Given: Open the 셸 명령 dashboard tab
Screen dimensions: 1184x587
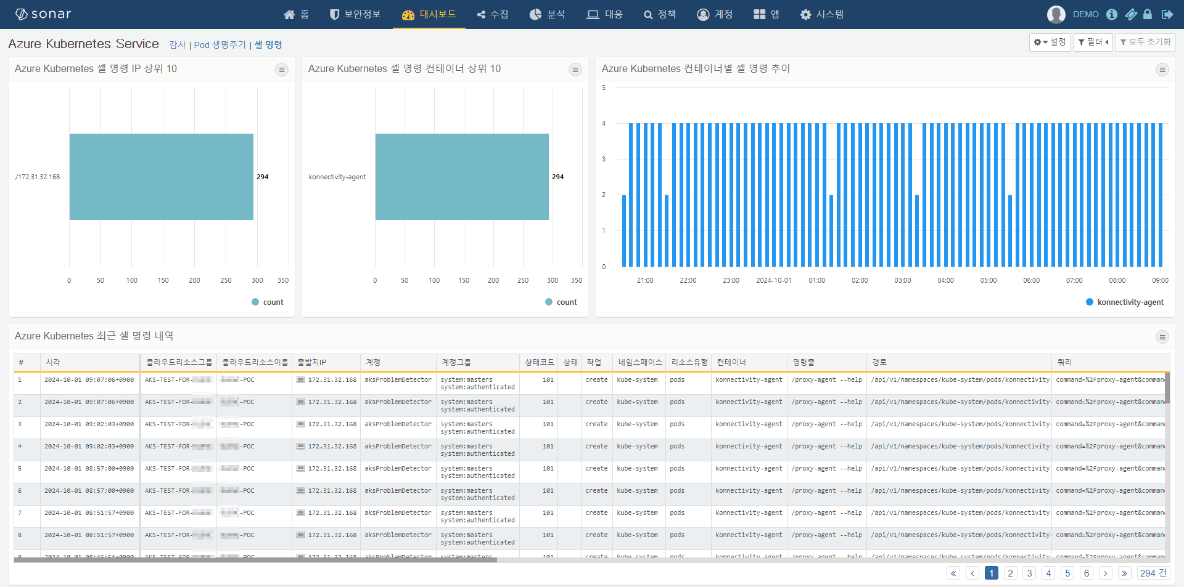Looking at the screenshot, I should coord(268,44).
